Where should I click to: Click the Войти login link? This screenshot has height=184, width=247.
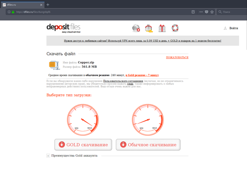click(x=234, y=28)
